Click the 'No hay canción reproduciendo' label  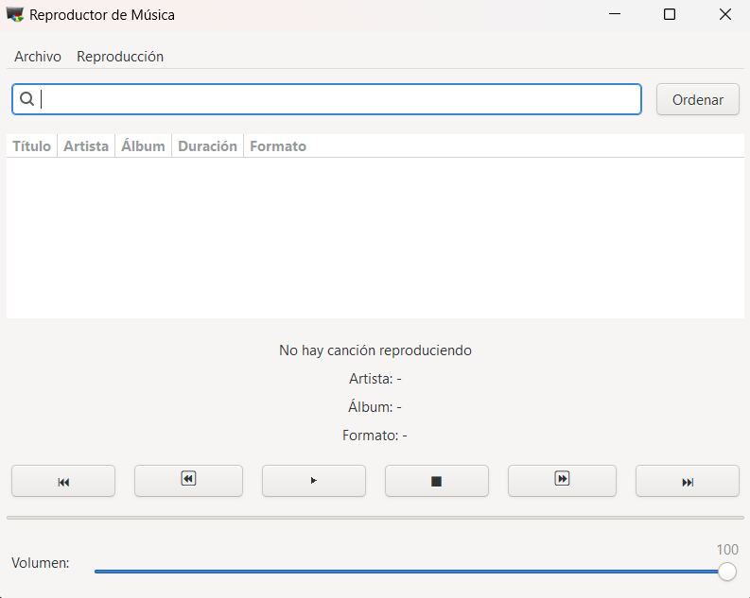375,350
